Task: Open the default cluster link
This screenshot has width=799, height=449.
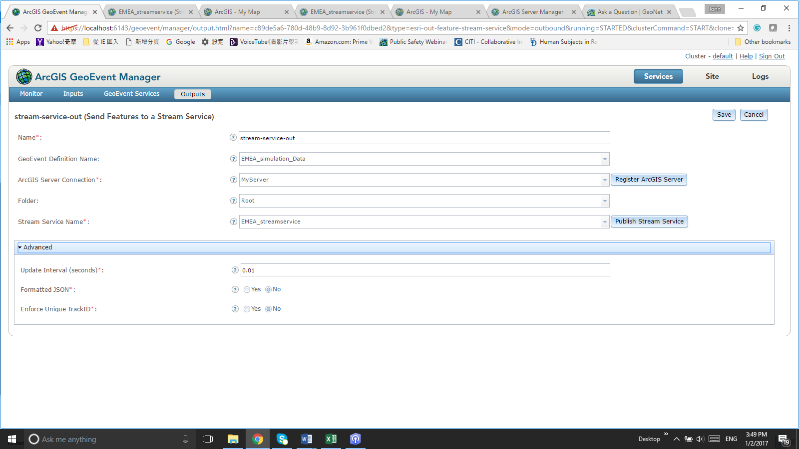Action: pos(723,56)
